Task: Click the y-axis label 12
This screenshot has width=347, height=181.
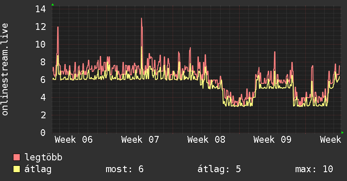Action: click(x=40, y=27)
